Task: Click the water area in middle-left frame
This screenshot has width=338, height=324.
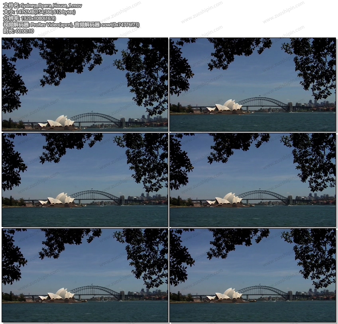Action: pos(85,217)
